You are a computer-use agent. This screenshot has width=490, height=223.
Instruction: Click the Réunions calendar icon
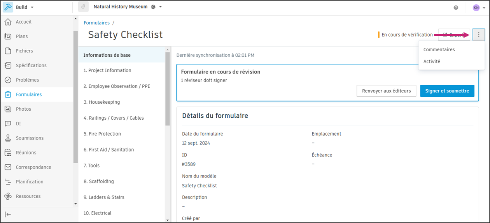tap(8, 153)
